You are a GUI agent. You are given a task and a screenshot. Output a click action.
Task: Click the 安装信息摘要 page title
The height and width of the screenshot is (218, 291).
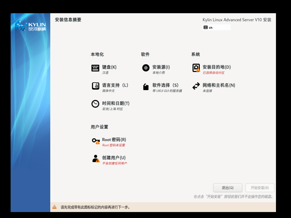68,20
